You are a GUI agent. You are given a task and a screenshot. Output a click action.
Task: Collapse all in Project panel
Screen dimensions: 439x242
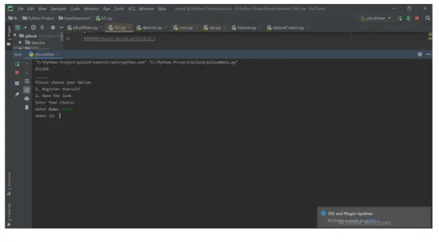pos(42,28)
